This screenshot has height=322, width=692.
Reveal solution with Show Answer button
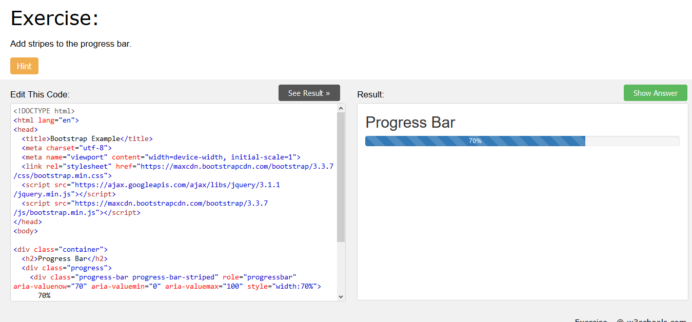pos(656,93)
